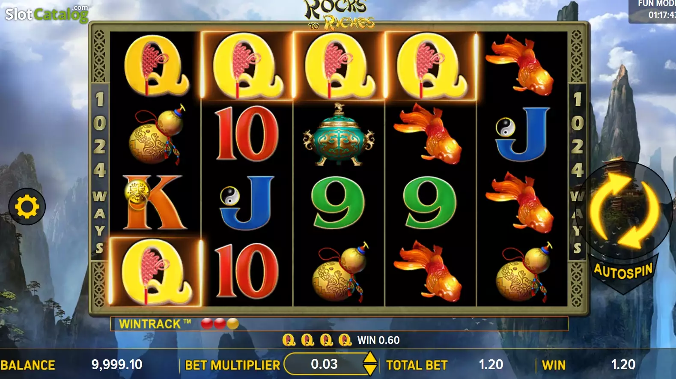
Task: Increase bet multiplier with the up arrow
Action: (x=370, y=358)
